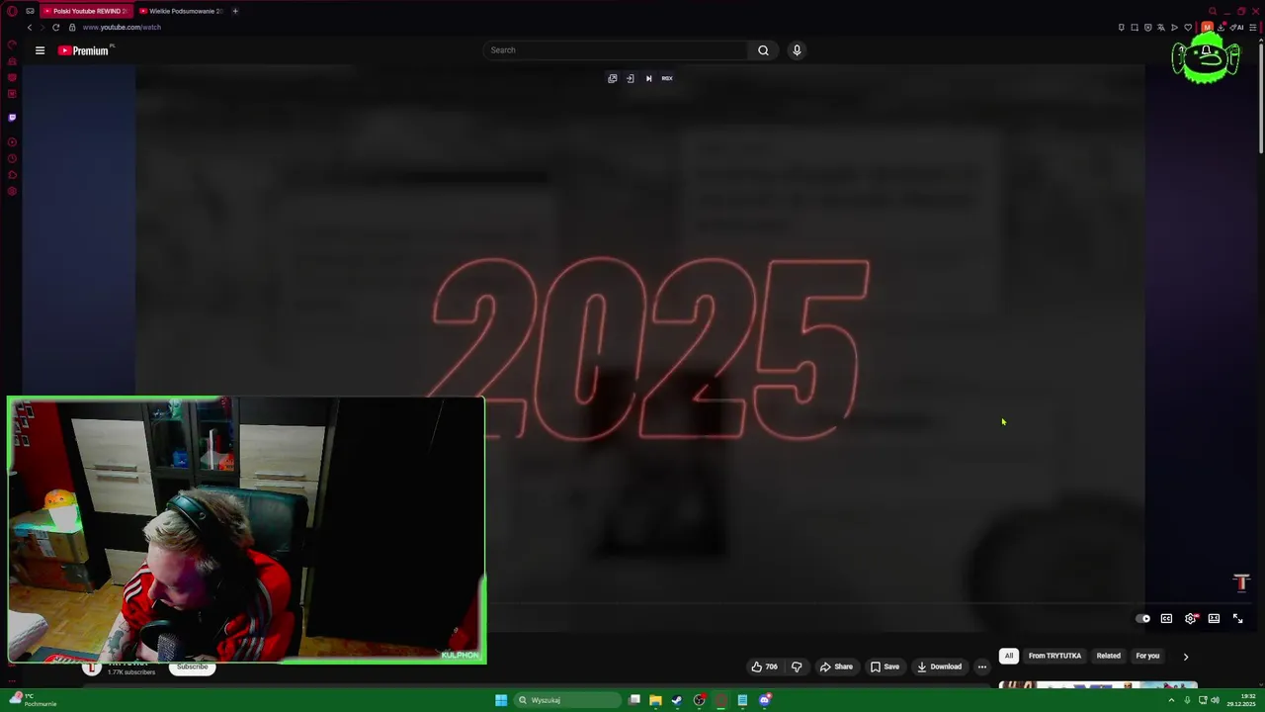Select the All filter chip
The width and height of the screenshot is (1265, 712).
pos(1009,656)
